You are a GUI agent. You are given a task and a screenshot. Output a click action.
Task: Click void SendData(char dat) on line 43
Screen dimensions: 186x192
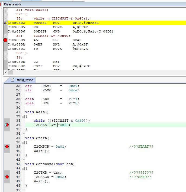(50, 164)
